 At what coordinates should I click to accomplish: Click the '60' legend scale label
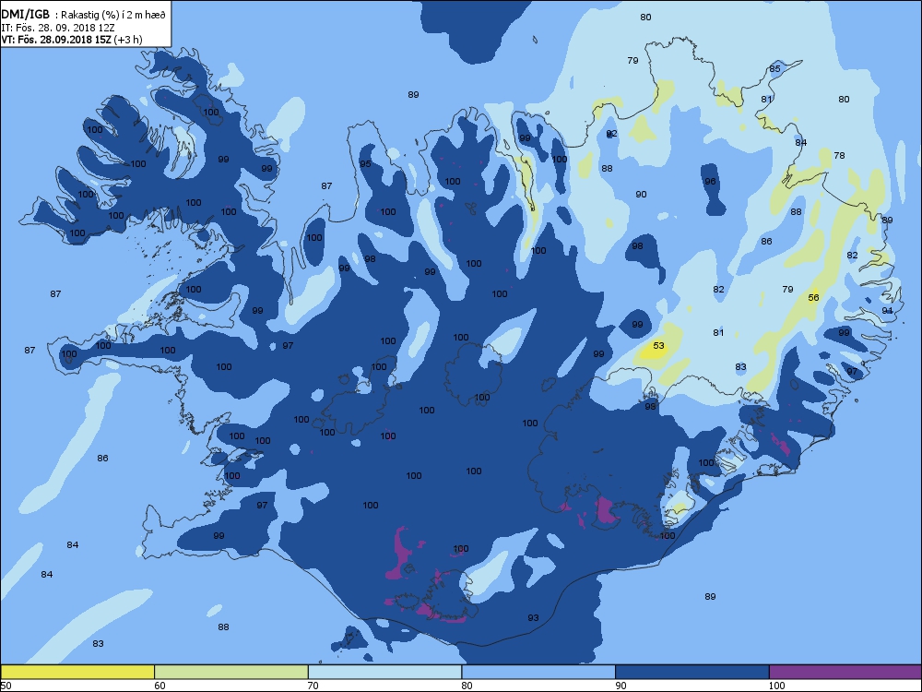click(x=160, y=686)
